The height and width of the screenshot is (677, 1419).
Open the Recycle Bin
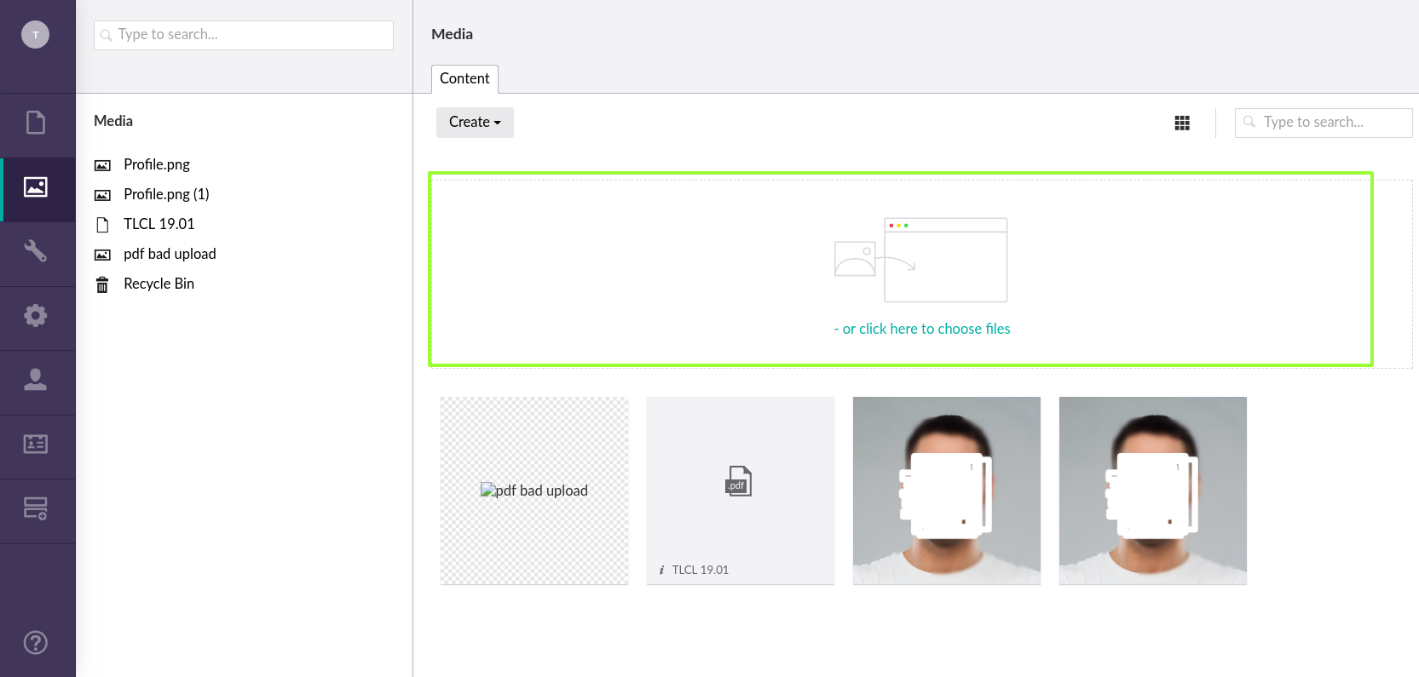click(159, 284)
